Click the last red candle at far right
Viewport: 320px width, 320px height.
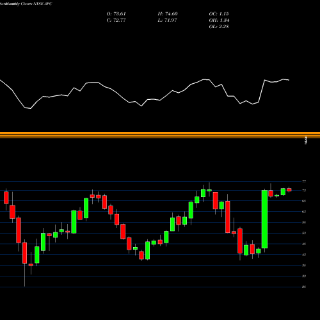[289, 189]
